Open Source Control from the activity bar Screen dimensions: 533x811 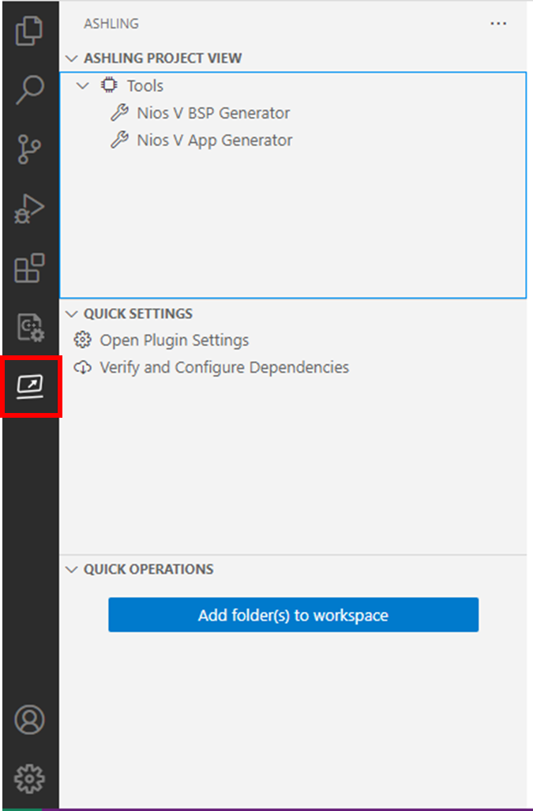[x=30, y=148]
